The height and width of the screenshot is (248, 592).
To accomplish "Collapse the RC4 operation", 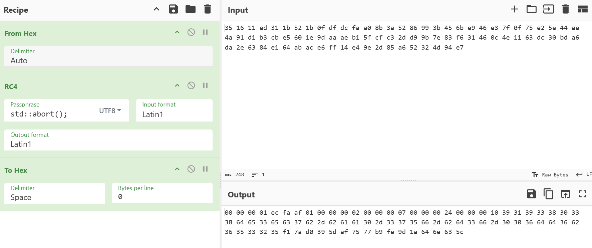I will [177, 86].
